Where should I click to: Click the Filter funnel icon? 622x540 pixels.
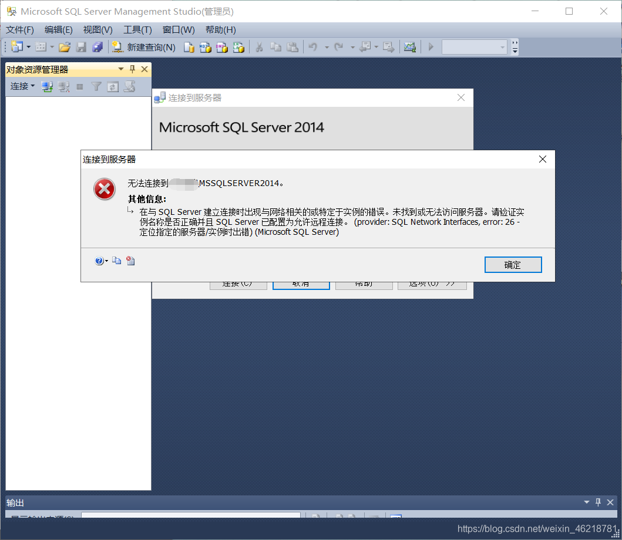[96, 86]
